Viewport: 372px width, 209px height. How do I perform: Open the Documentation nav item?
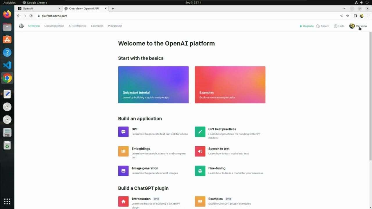[x=54, y=26]
